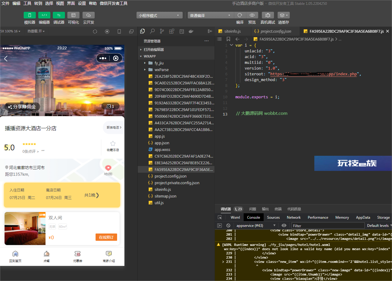Image resolution: width=392 pixels, height=281 pixels.
Task: Open the Network devtools tab
Action: (x=294, y=217)
